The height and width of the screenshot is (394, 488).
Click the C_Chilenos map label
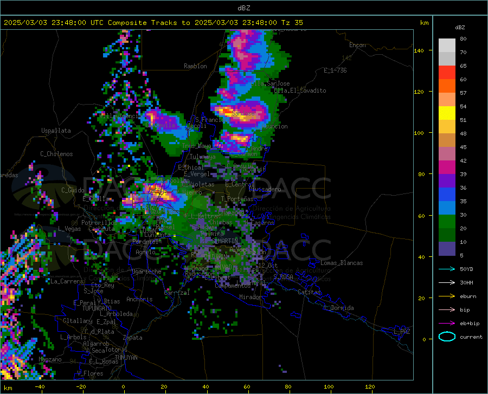[x=56, y=154]
